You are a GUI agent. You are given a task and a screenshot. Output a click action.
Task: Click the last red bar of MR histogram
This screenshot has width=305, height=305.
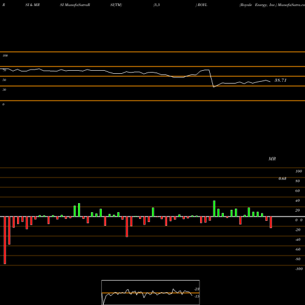coord(271,222)
